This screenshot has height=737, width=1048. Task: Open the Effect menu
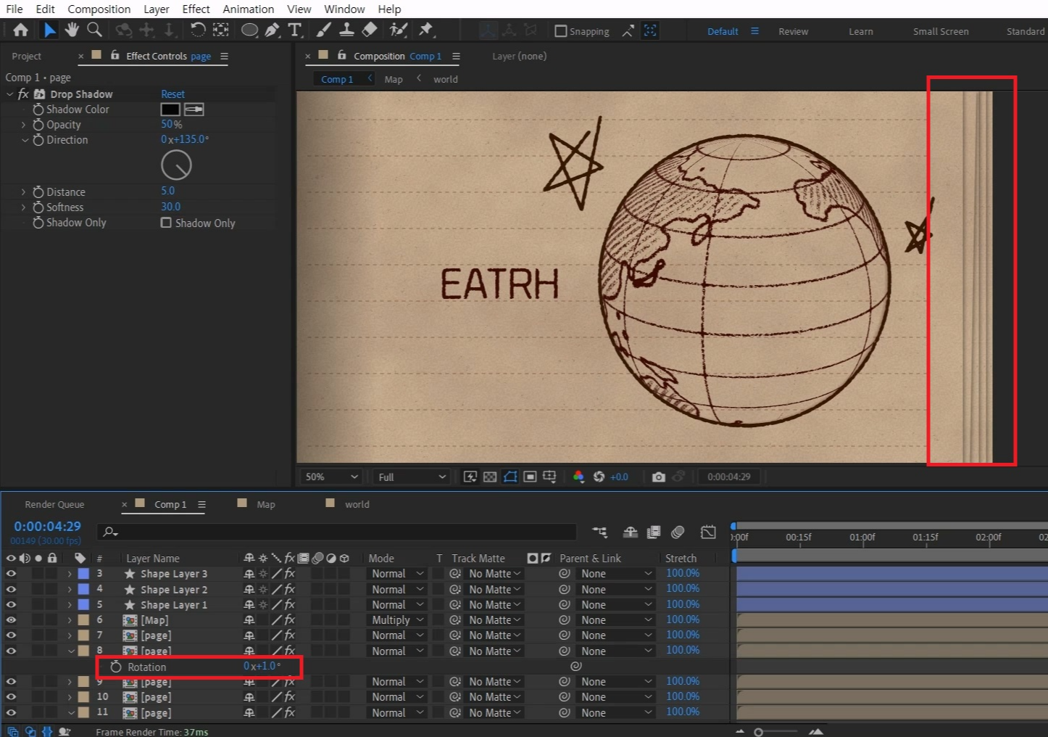[x=196, y=9]
